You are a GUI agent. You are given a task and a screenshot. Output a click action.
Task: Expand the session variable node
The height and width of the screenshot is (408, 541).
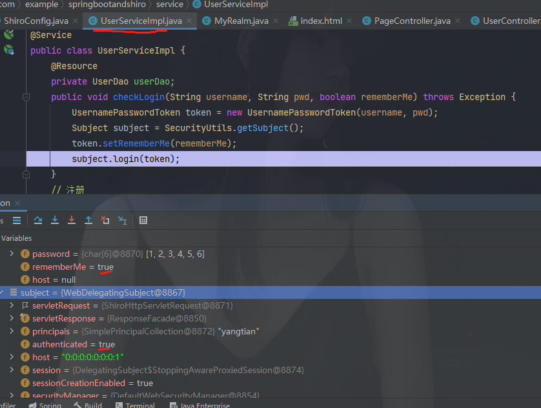coord(12,370)
